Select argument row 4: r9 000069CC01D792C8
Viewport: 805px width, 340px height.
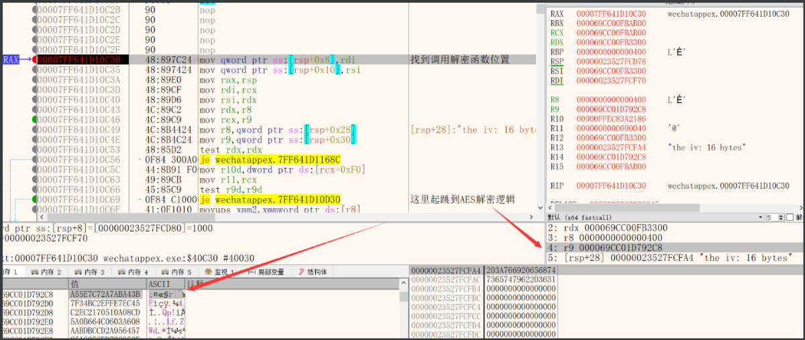coord(675,248)
